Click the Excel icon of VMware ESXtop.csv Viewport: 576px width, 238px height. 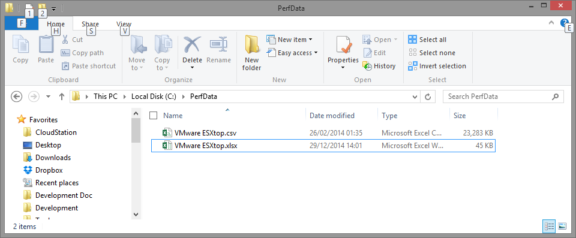[167, 133]
